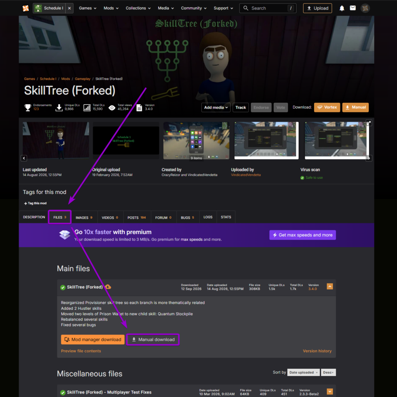
Task: Expand the Community menu
Action: pos(194,8)
